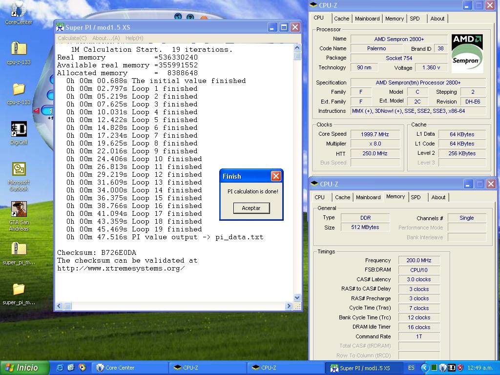Screen dimensions: 500x375
Task: Open the Help(H) menu in Super PI
Action: [x=134, y=38]
